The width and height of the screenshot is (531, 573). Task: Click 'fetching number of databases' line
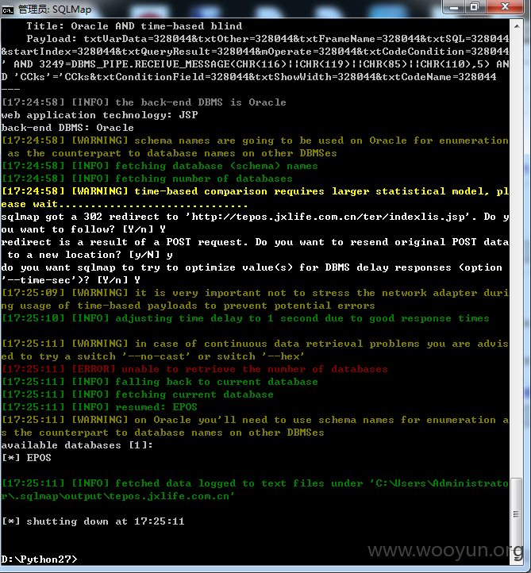(147, 179)
